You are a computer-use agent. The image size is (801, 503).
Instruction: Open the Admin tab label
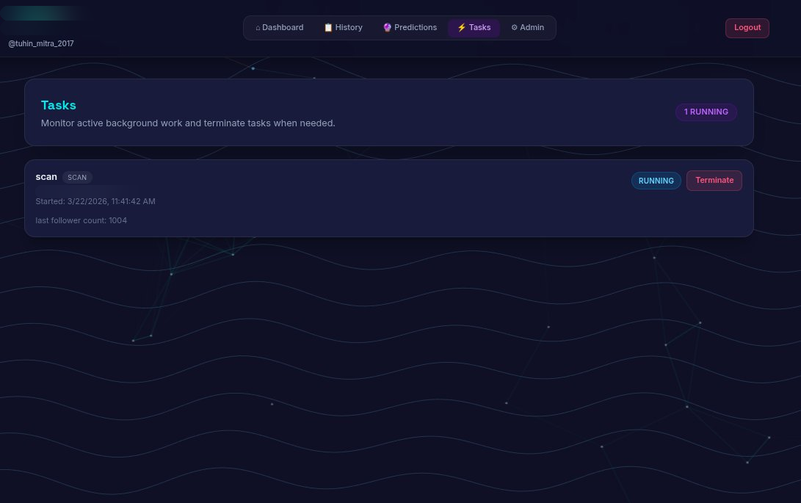click(x=532, y=28)
